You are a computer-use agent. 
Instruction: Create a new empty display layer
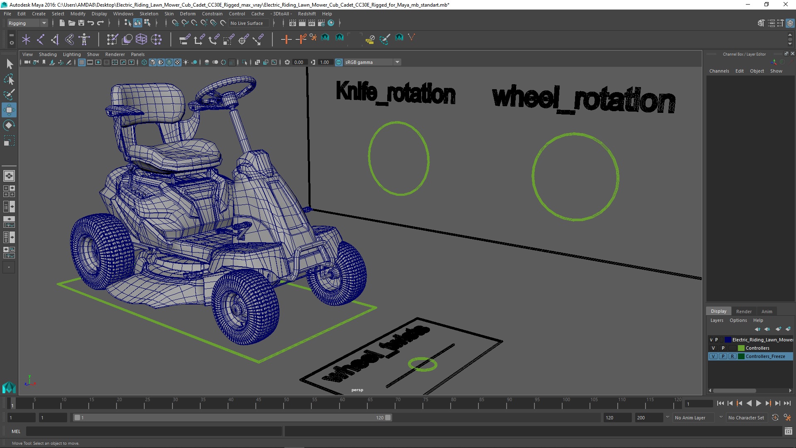[778, 329]
